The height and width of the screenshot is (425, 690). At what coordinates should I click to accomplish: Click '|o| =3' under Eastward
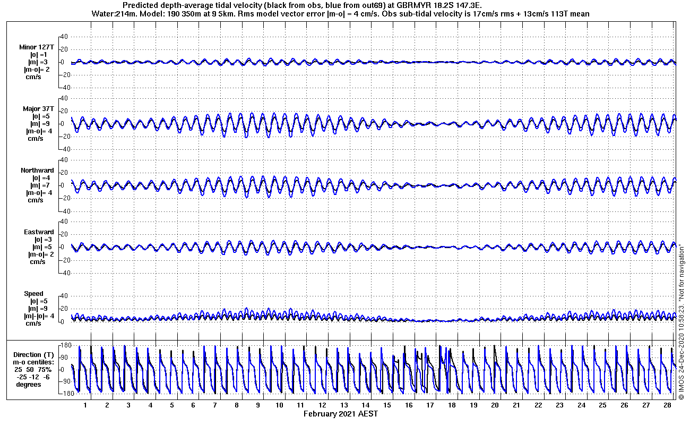click(x=42, y=240)
